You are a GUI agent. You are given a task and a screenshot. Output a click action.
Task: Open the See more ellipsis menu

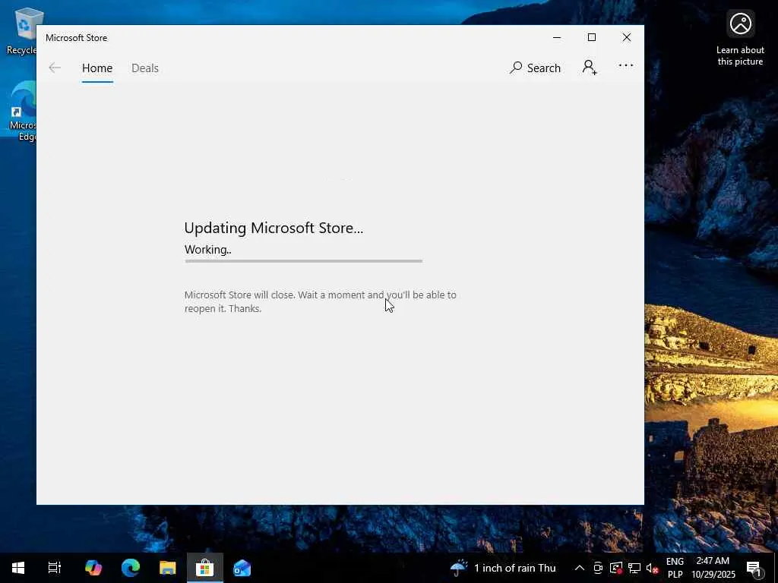(x=626, y=65)
